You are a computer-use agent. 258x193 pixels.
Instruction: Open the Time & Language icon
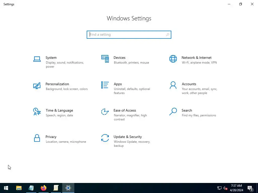(37, 112)
